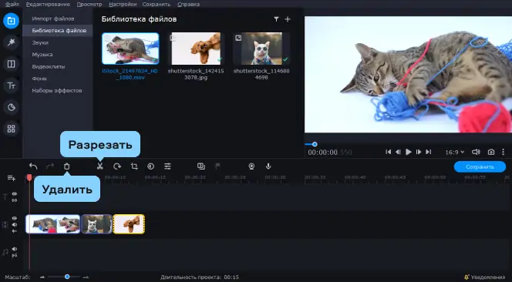Start audio recording with microphone icon
This screenshot has height=282, width=512.
click(x=268, y=166)
